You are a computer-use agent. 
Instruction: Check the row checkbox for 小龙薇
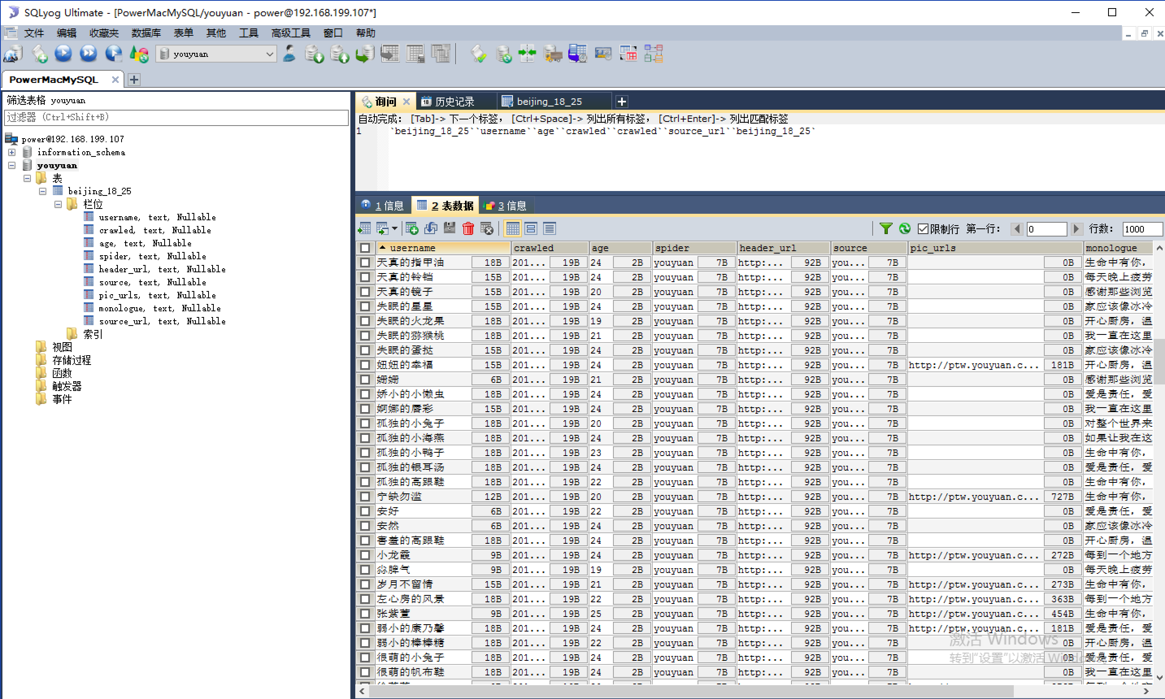tap(365, 555)
